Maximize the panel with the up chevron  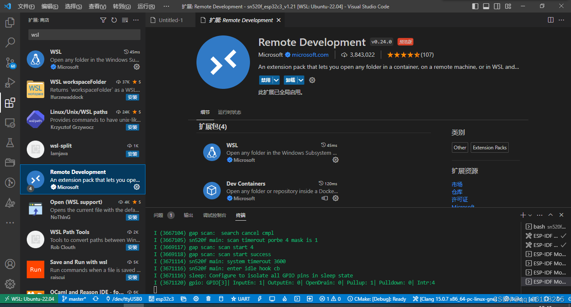551,215
